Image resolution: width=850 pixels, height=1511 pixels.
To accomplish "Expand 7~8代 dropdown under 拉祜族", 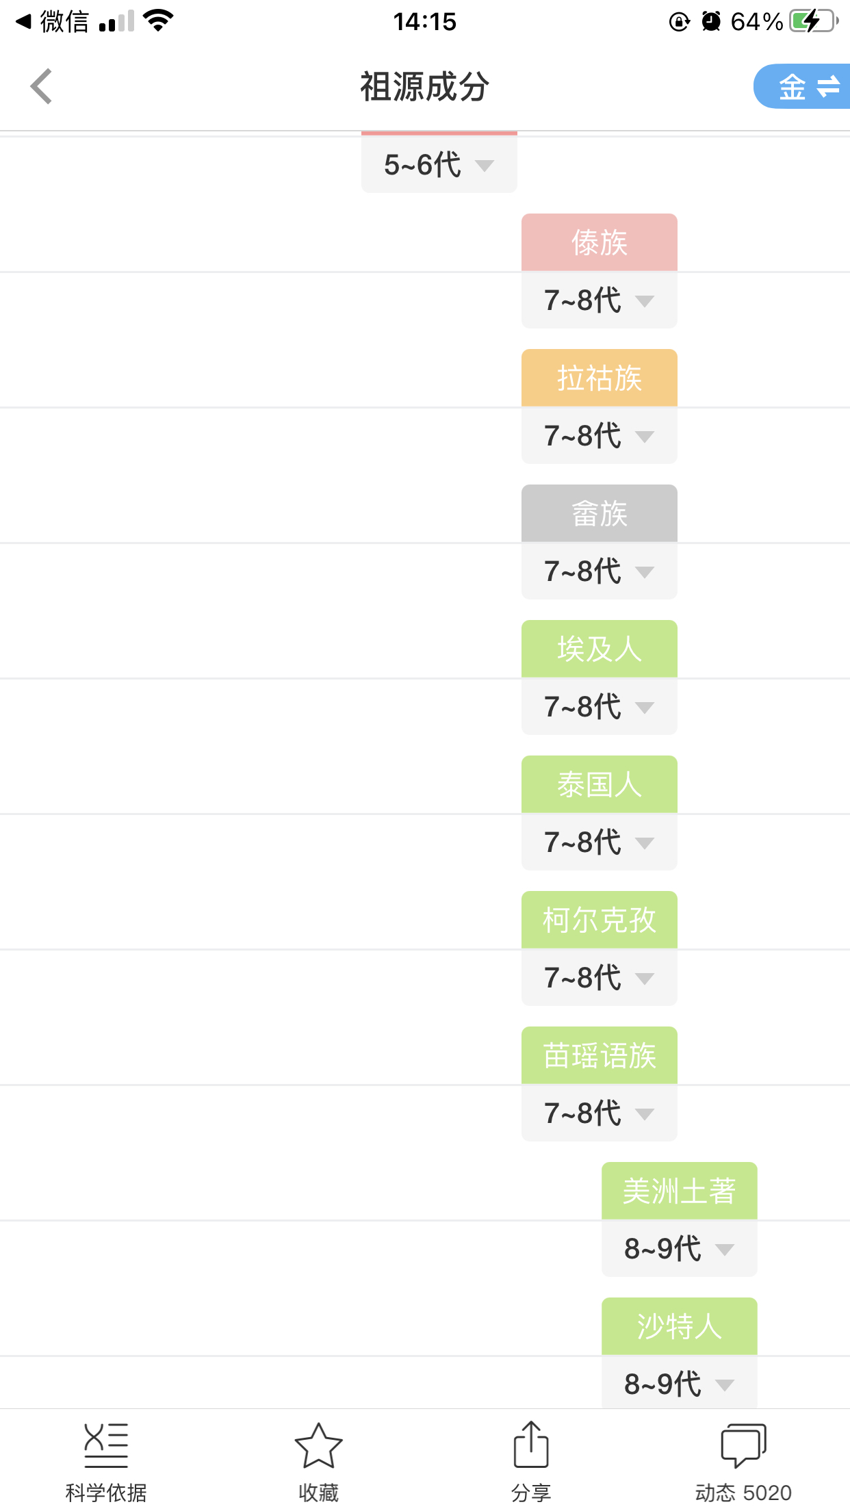I will point(600,435).
